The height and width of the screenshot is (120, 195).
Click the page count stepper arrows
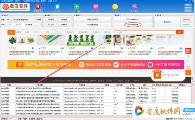pyautogui.click(x=12, y=20)
